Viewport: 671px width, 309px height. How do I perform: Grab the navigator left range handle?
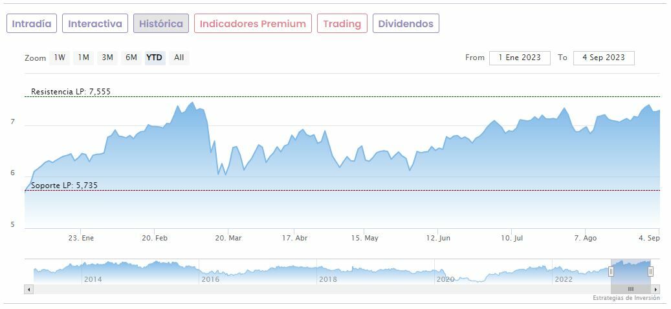click(x=611, y=272)
